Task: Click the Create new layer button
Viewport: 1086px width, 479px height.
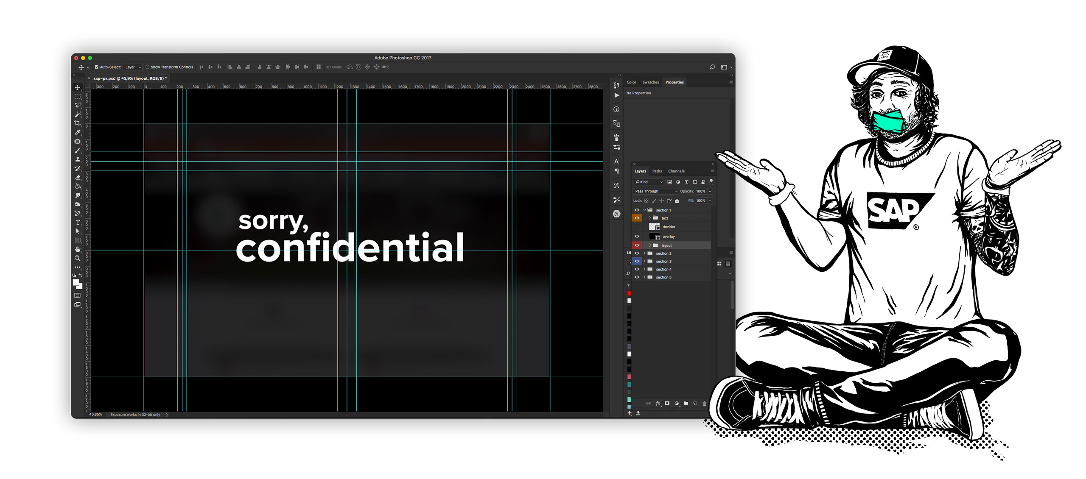Action: (695, 404)
